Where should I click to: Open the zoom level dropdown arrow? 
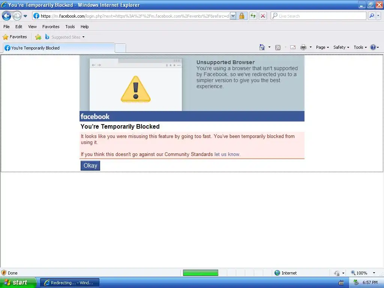click(374, 273)
